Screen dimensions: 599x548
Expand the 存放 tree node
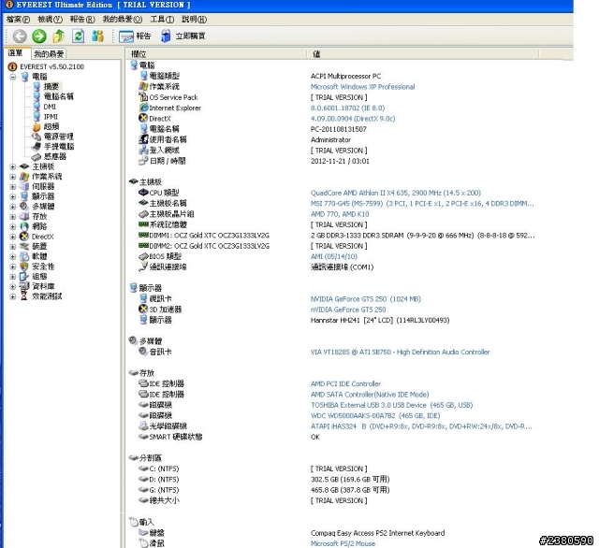pyautogui.click(x=12, y=216)
